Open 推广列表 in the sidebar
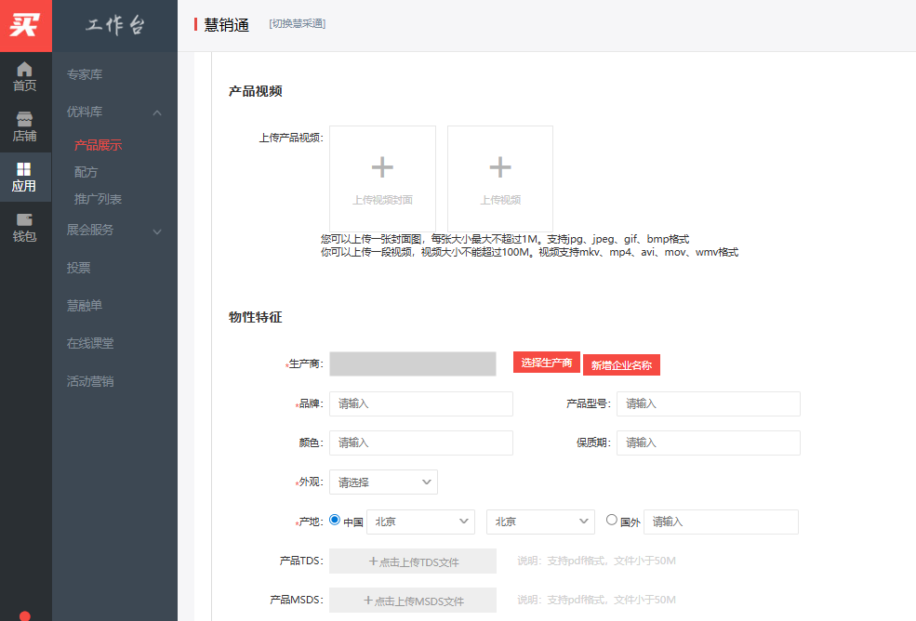Screen dimensions: 916x621 [99, 199]
